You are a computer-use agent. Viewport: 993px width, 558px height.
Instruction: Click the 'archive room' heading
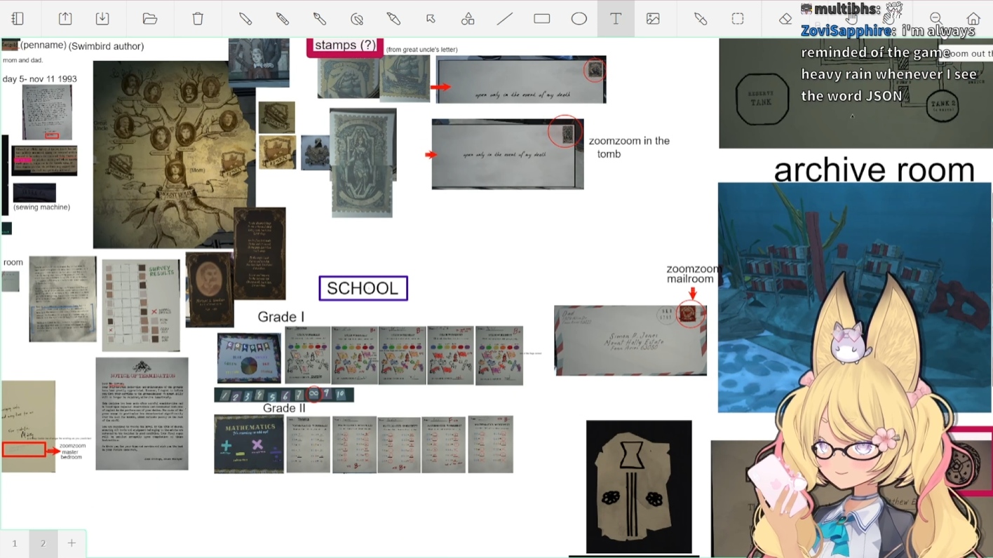(874, 170)
